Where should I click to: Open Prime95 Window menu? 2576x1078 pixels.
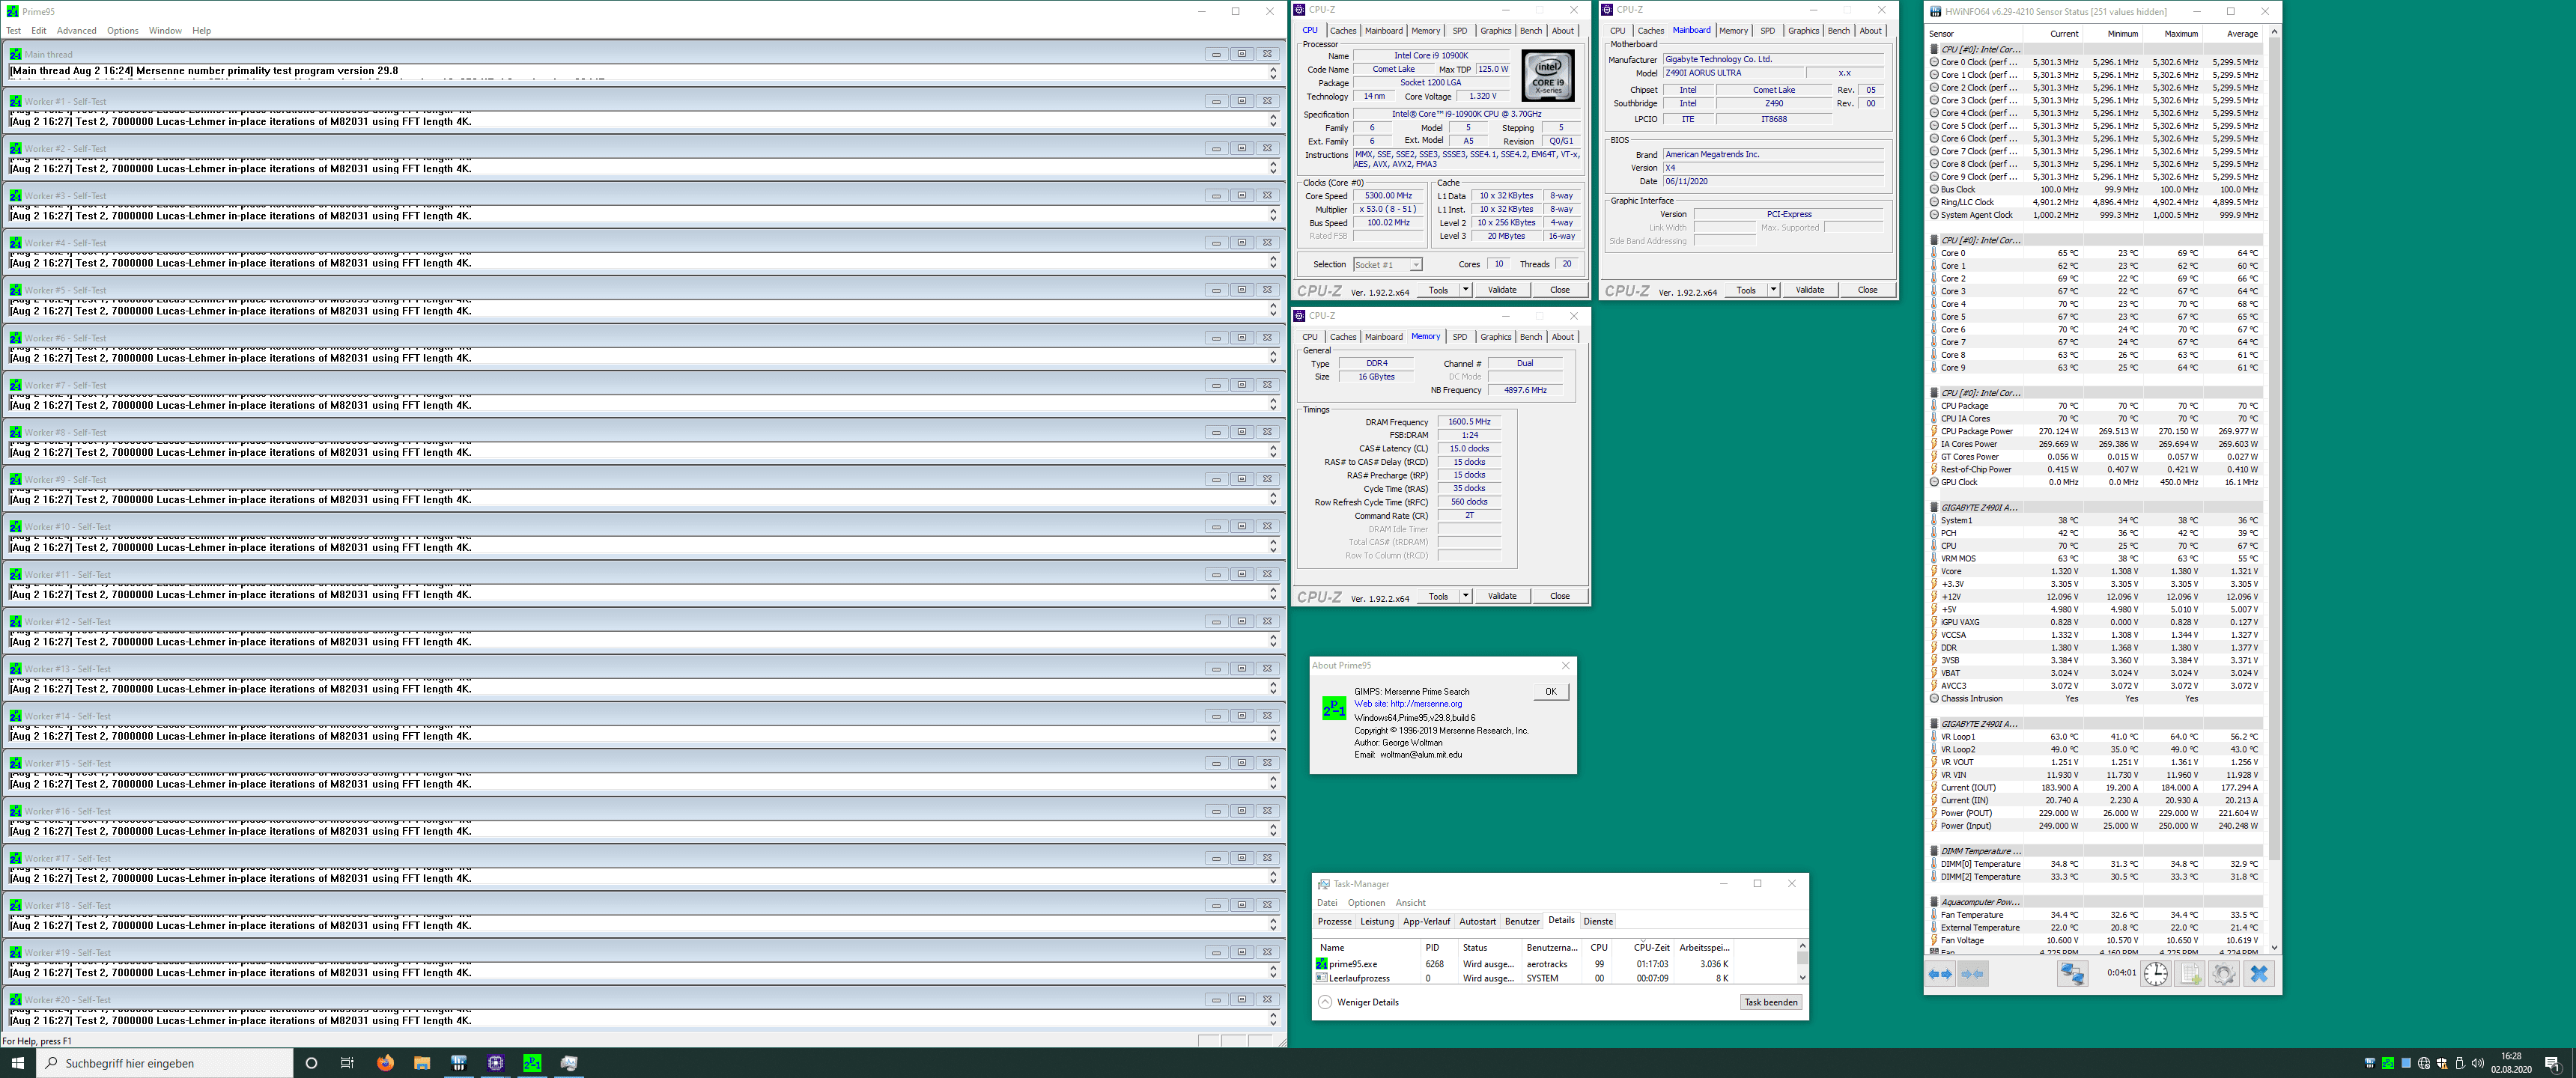[165, 31]
